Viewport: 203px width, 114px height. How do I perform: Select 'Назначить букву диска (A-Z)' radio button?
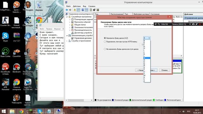105,38
